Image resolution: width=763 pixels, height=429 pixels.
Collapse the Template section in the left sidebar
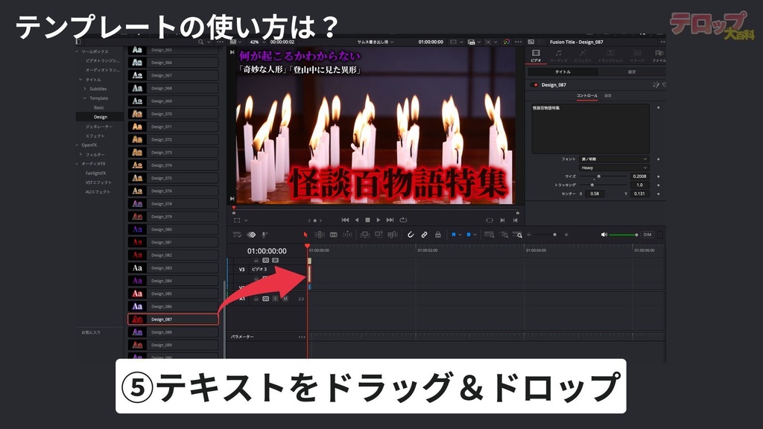pyautogui.click(x=86, y=98)
